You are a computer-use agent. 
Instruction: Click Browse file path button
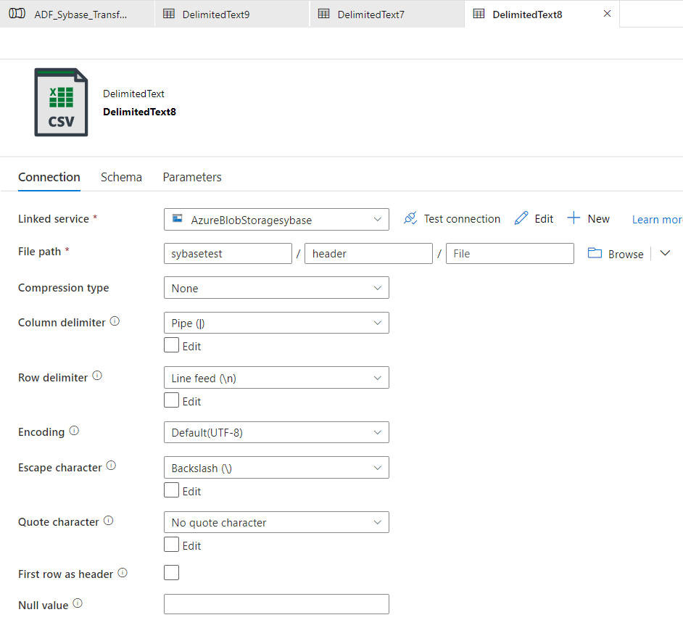(x=616, y=254)
